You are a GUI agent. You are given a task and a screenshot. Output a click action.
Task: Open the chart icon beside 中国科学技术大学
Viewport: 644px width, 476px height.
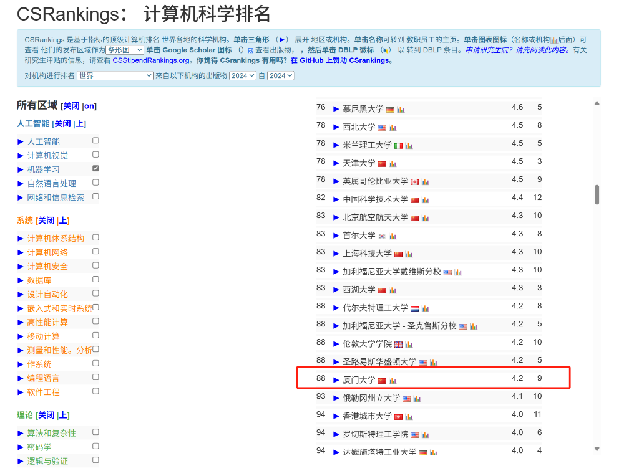point(425,199)
